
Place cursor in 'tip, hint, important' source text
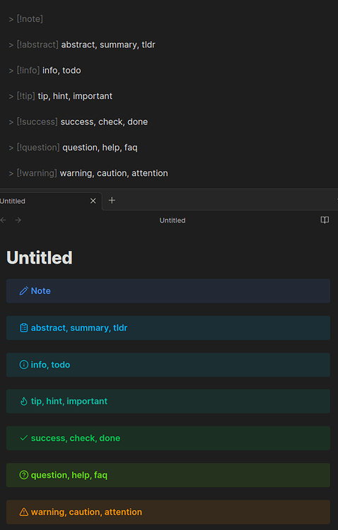pos(75,96)
